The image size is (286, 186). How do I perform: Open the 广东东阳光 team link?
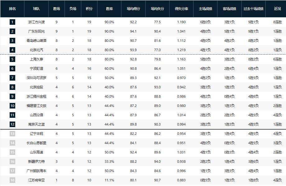(36, 31)
